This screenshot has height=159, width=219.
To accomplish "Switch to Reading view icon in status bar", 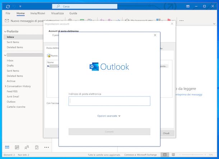I will tap(173, 155).
